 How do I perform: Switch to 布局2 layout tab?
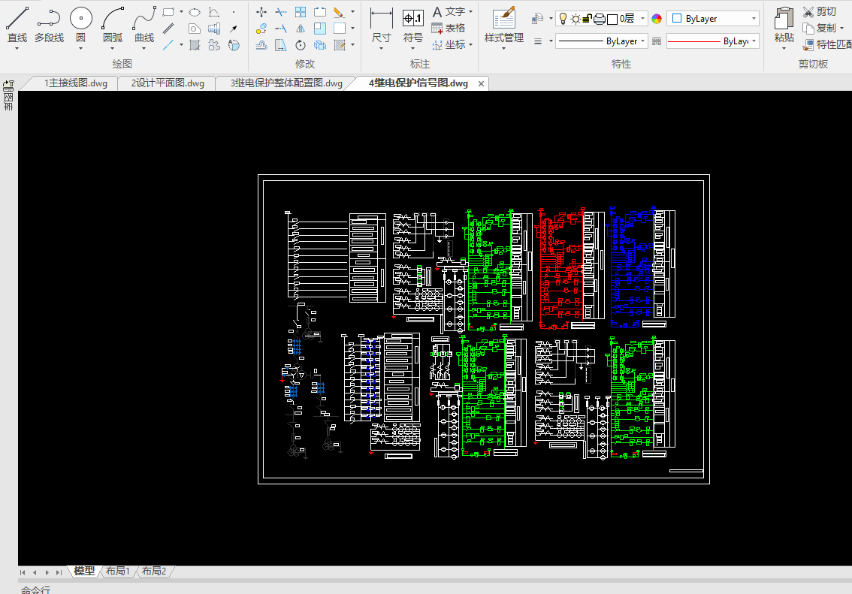154,571
